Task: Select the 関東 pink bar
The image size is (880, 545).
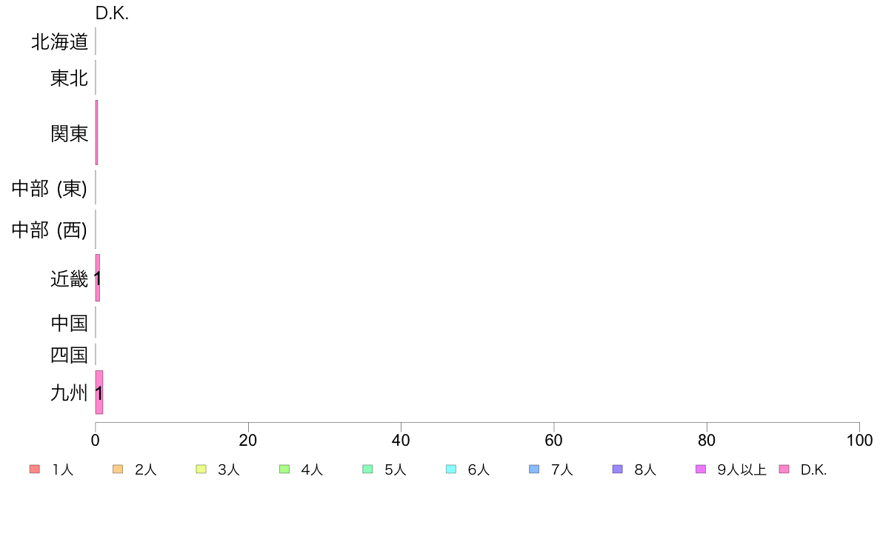Action: [x=96, y=133]
